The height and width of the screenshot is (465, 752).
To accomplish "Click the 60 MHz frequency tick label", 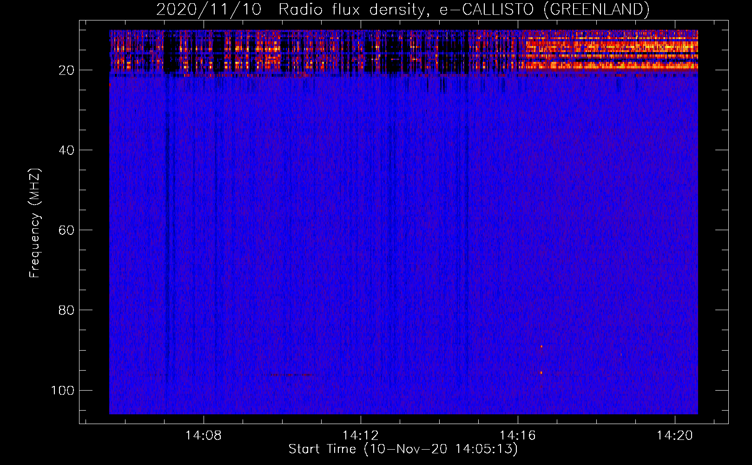I will 66,230.
